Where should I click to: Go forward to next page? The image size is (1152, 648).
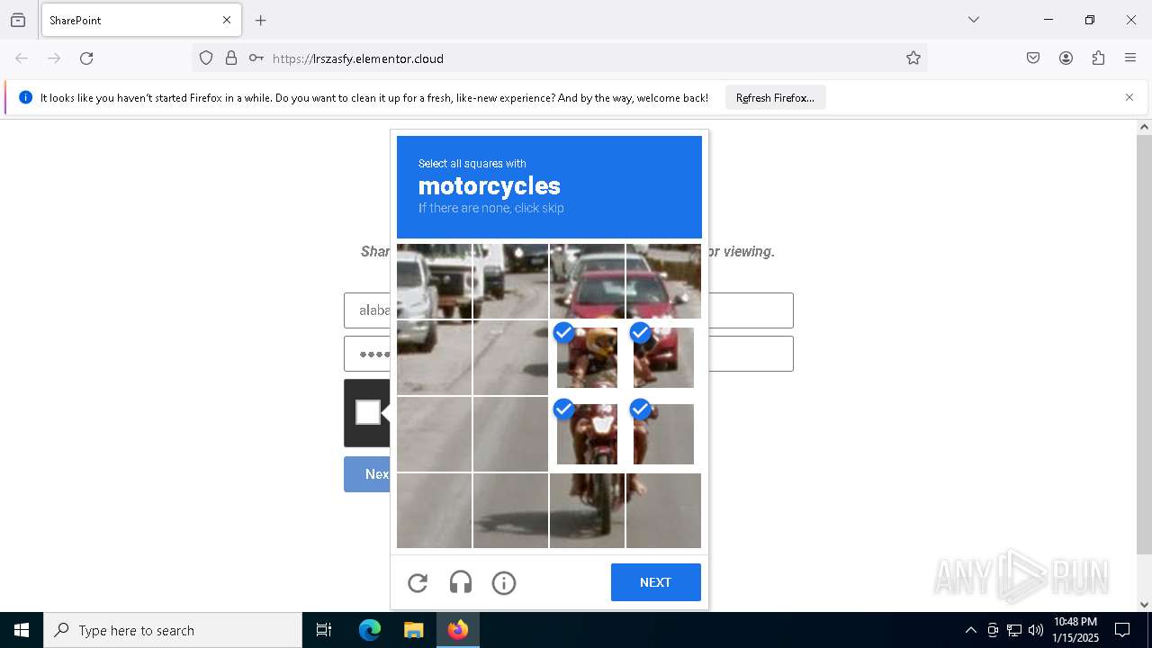[x=54, y=58]
